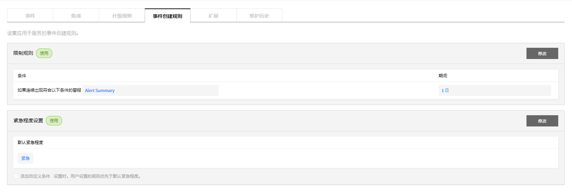Click the Alert Summary condition field
This screenshot has height=196, width=572.
pos(151,90)
